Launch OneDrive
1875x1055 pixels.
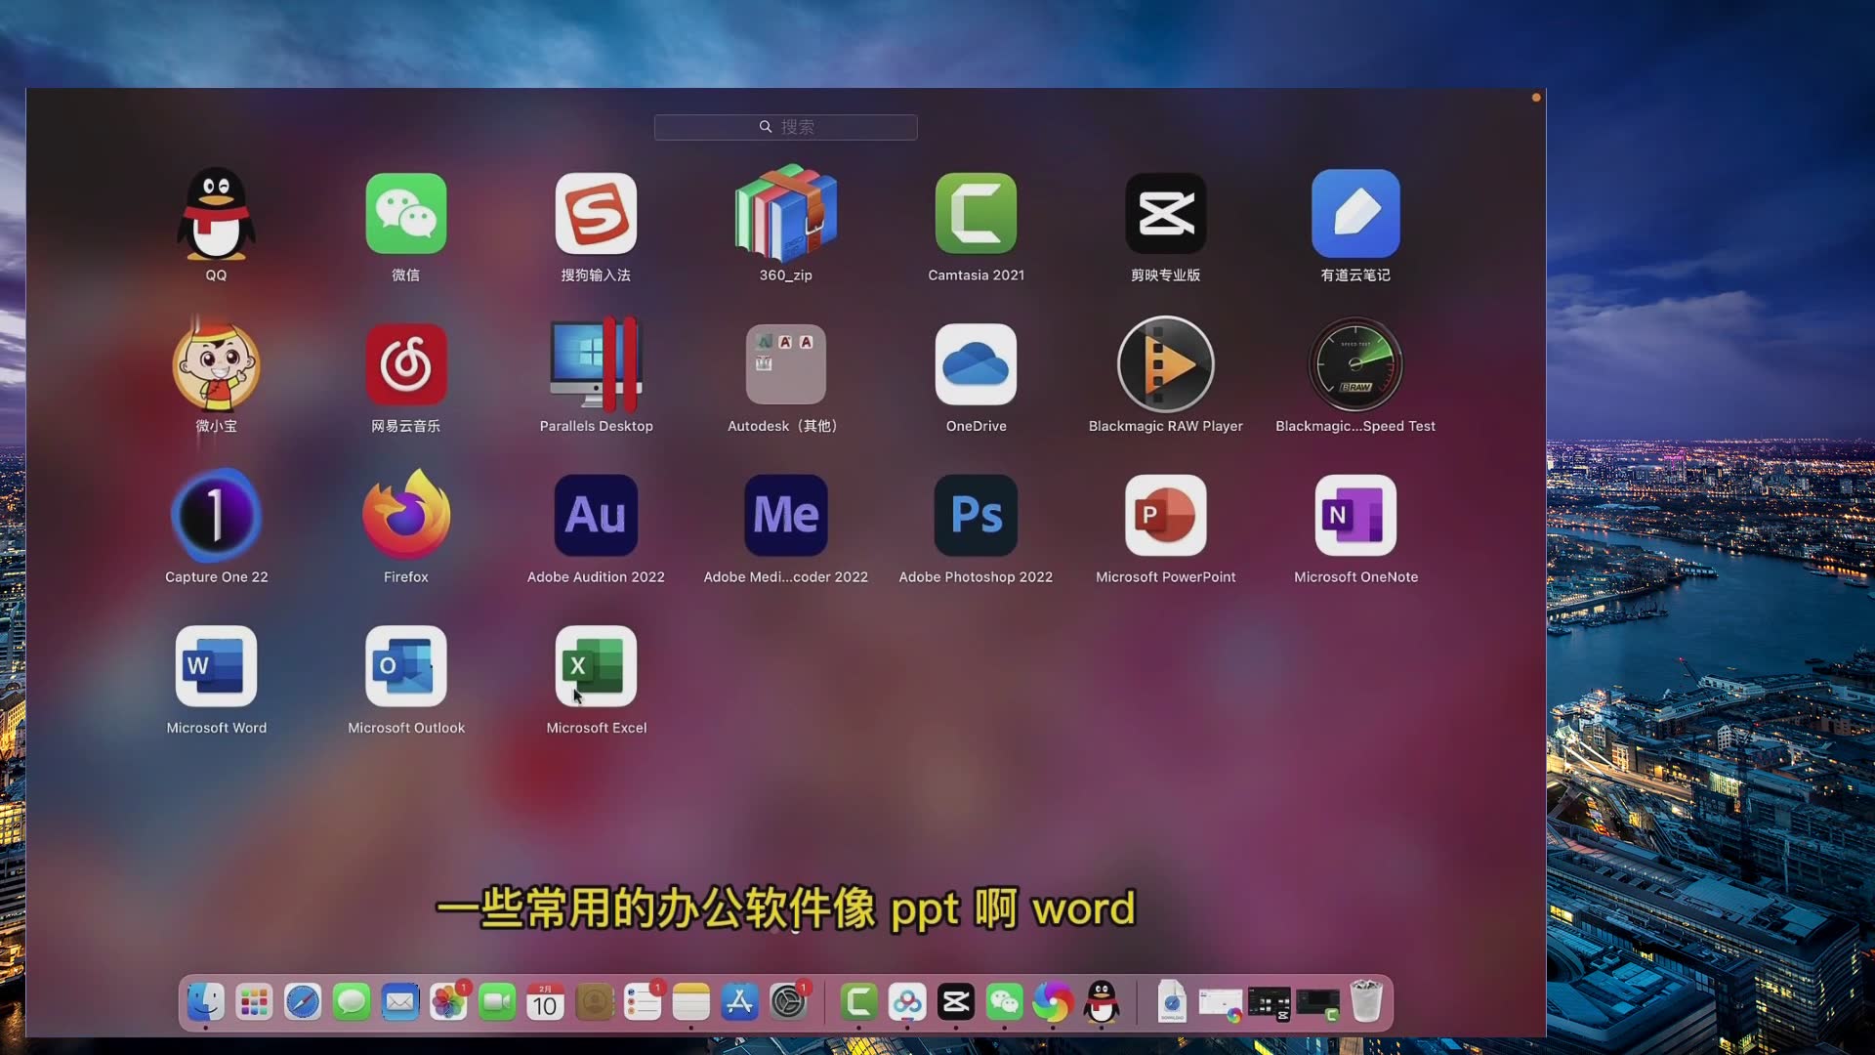[976, 364]
